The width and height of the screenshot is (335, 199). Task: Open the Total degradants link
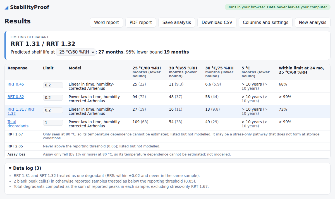coord(18,124)
